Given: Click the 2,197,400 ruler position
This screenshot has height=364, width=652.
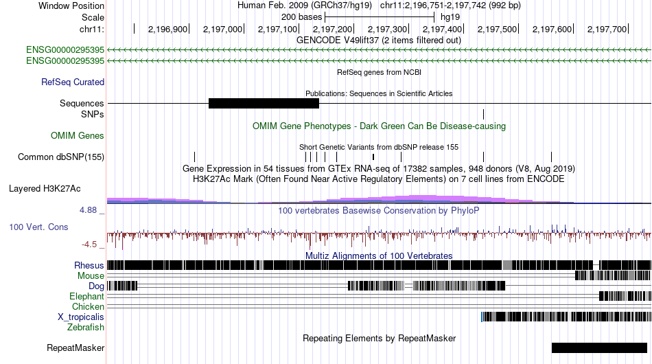Looking at the screenshot, I should point(442,29).
